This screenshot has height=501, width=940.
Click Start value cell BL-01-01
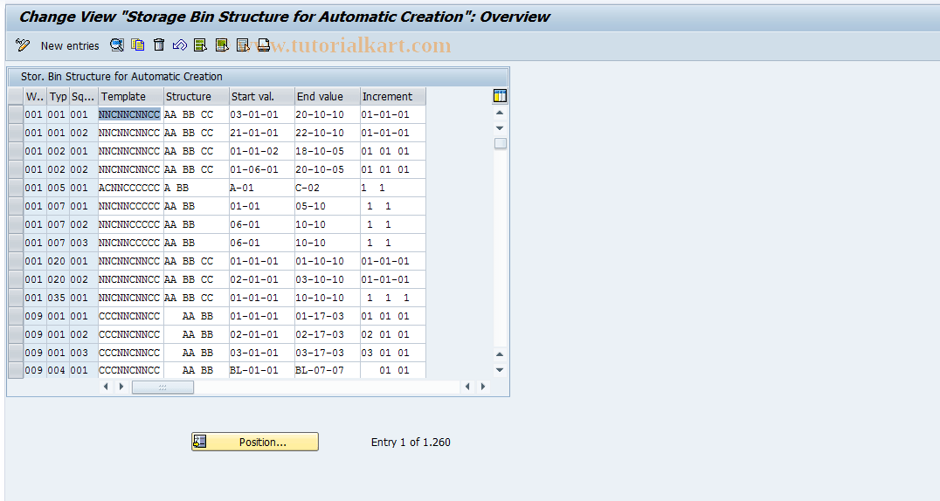tap(262, 370)
